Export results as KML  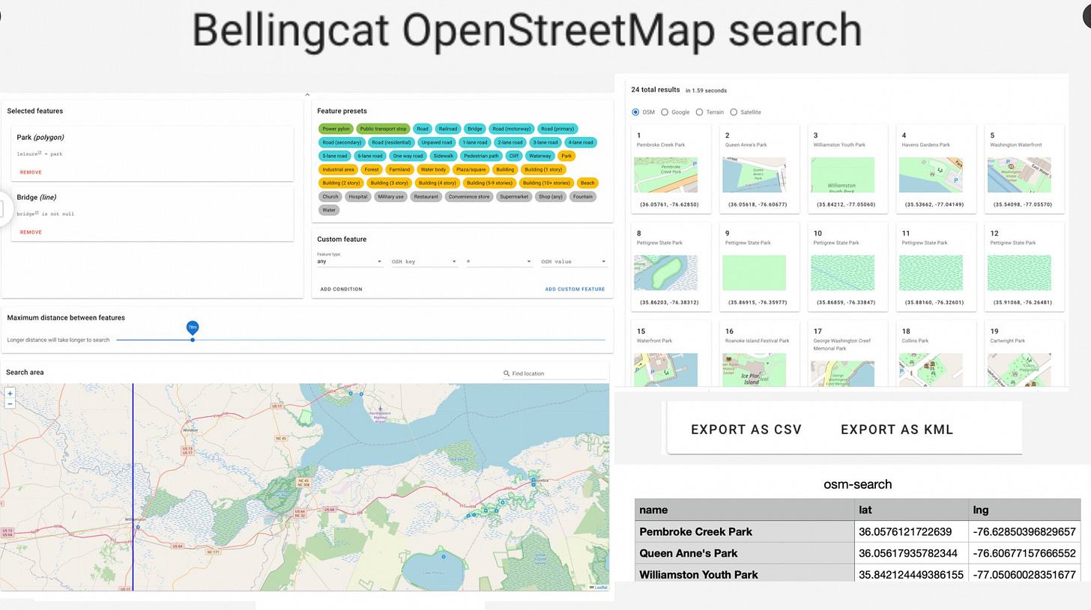click(x=897, y=430)
